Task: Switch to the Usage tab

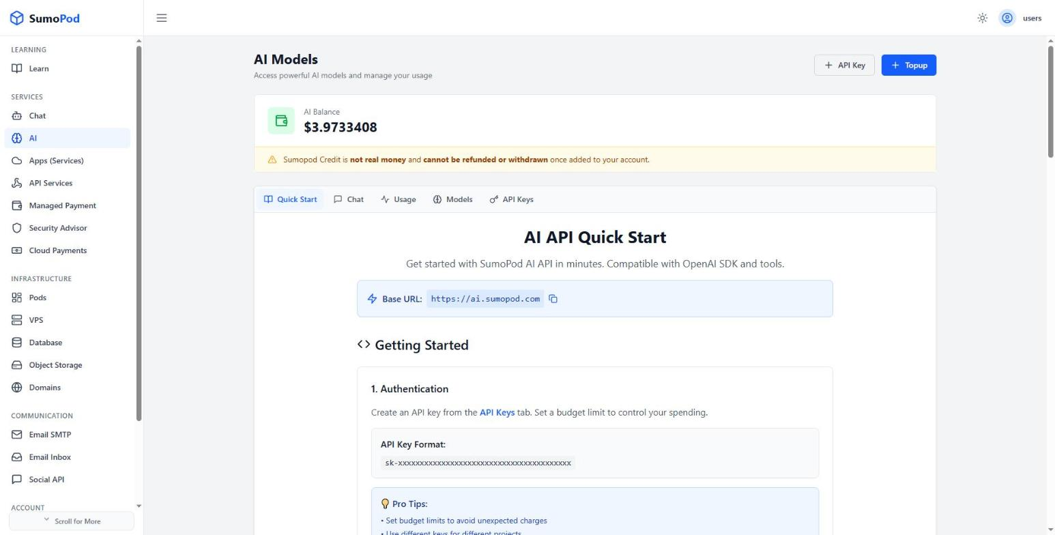Action: point(399,199)
